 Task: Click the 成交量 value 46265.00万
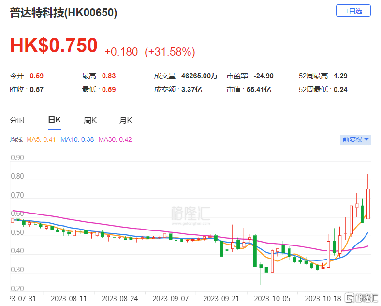point(199,76)
